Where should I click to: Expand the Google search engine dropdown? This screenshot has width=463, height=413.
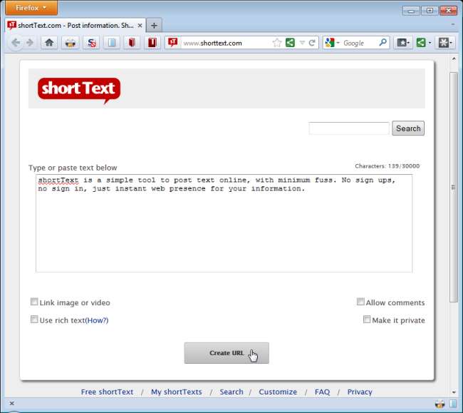(x=333, y=43)
